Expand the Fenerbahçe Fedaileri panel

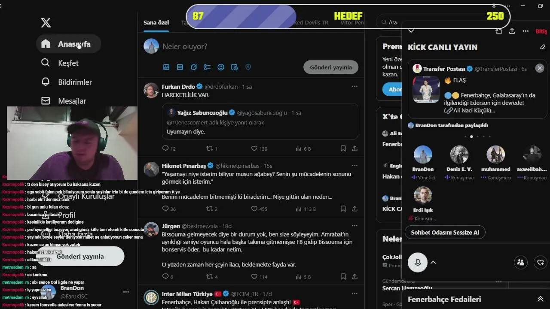click(540, 299)
